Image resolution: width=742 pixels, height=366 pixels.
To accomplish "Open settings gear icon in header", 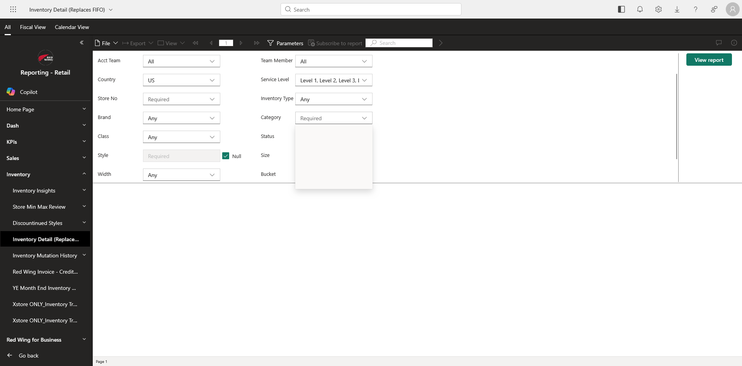I will coord(659,9).
